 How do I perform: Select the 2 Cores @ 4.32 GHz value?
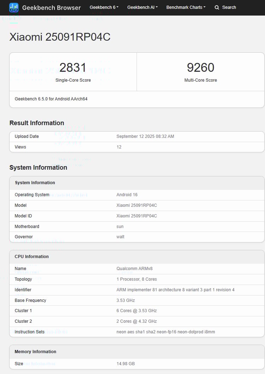(x=137, y=321)
